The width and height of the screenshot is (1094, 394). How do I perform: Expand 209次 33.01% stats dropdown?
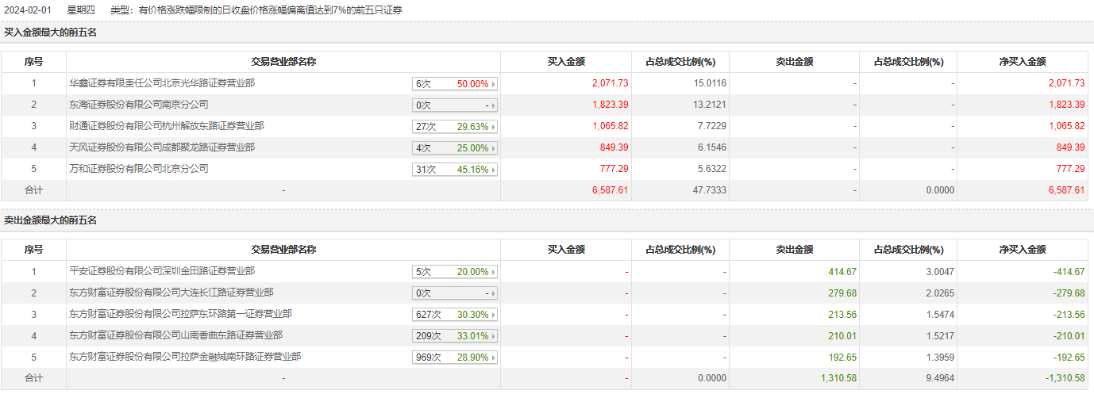[455, 335]
